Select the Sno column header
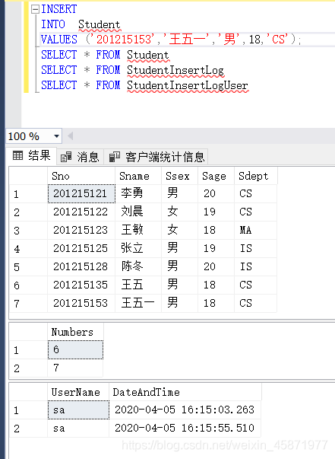The image size is (335, 459). click(x=81, y=176)
